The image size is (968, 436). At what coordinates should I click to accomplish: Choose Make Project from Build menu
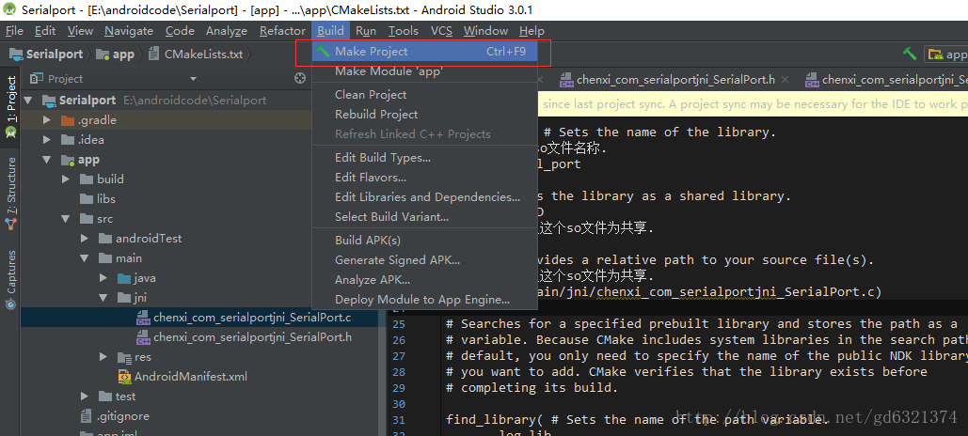tap(425, 52)
